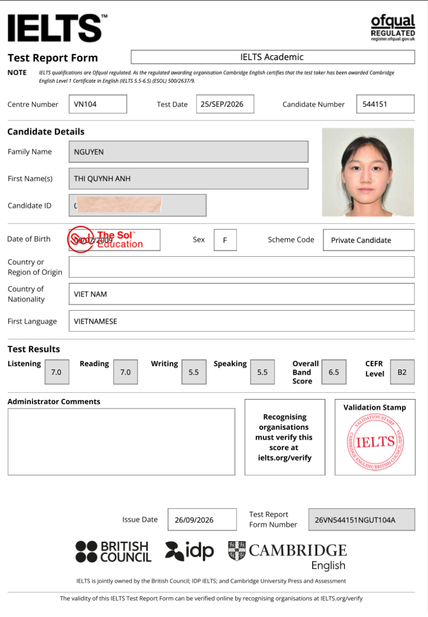Click the empty Country or Region of Origin field

pyautogui.click(x=242, y=267)
